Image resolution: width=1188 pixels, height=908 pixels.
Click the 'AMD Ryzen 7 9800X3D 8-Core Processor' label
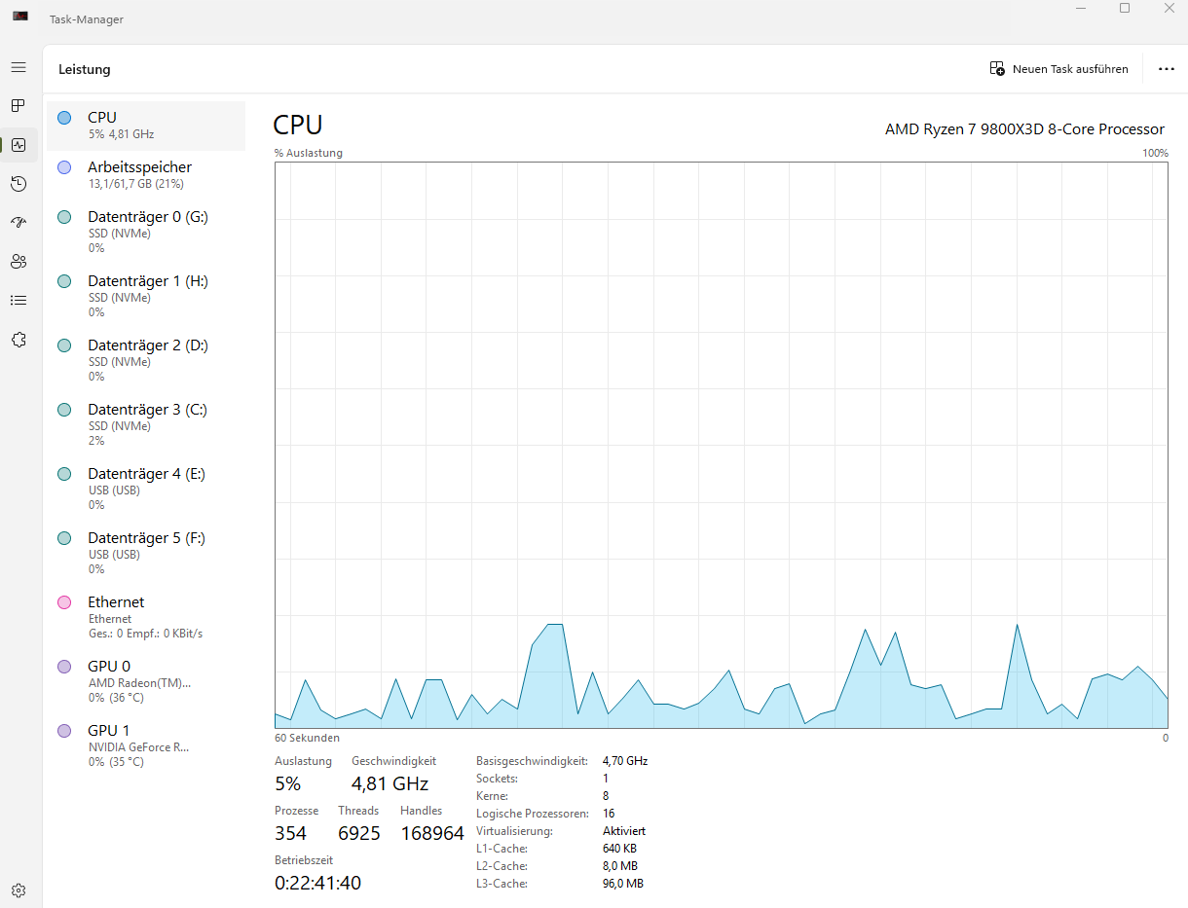[x=1024, y=128]
